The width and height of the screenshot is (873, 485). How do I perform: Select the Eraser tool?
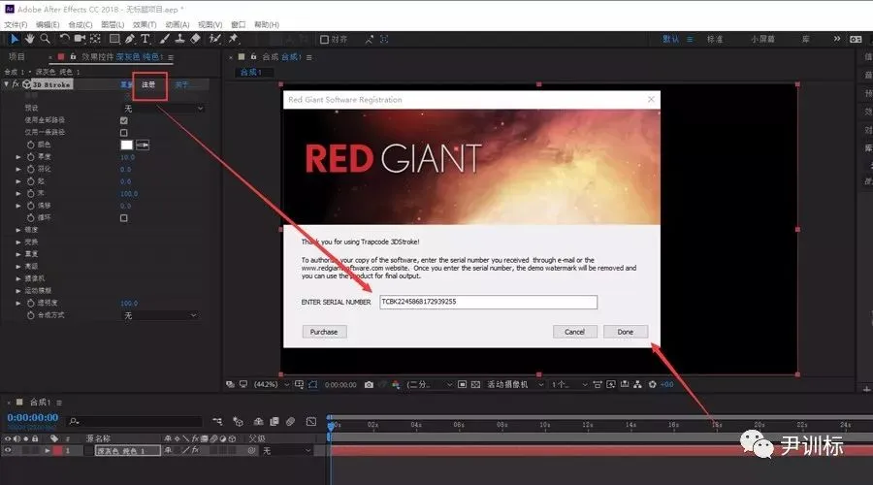click(195, 39)
